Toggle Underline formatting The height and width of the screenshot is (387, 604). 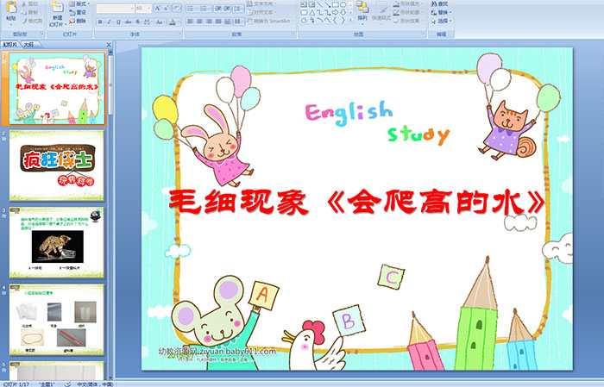118,22
